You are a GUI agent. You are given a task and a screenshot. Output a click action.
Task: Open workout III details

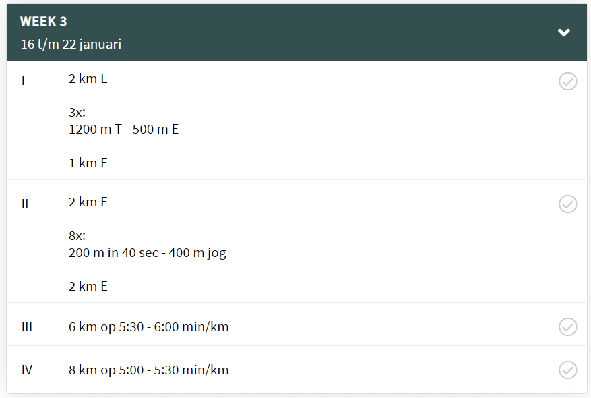tap(270, 326)
